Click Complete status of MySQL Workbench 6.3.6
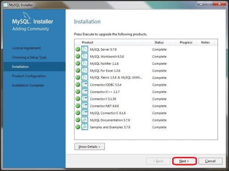This screenshot has height=171, width=229. click(x=159, y=57)
